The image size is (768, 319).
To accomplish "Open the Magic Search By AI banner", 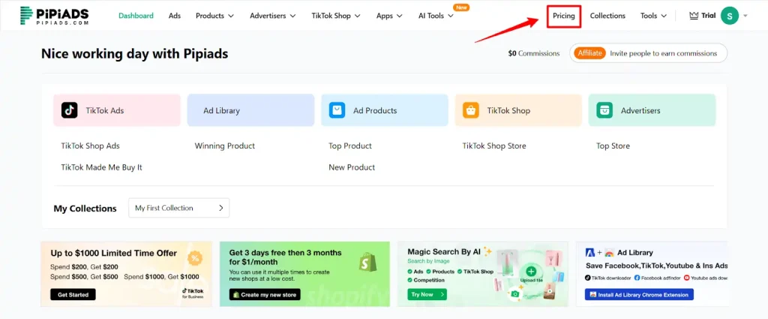I will tap(482, 274).
